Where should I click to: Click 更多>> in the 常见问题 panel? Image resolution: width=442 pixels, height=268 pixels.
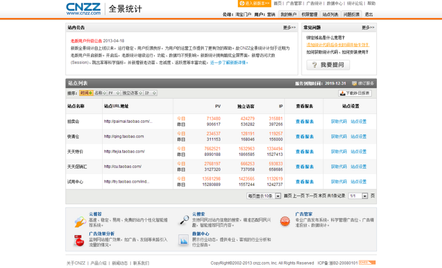pos(368,28)
